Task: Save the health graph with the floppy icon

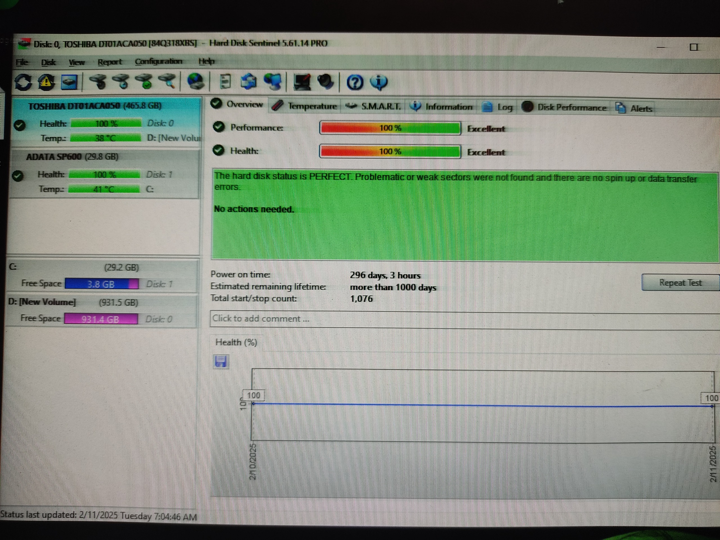Action: click(221, 361)
